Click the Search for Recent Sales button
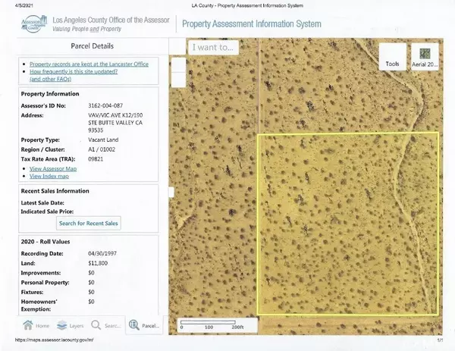455x351 pixels. [x=89, y=223]
